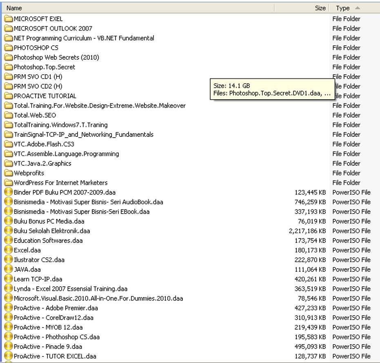Screen dimensions: 380x363
Task: Select the VTC.Assemble.Language.Programming folder name
Action: (x=67, y=154)
